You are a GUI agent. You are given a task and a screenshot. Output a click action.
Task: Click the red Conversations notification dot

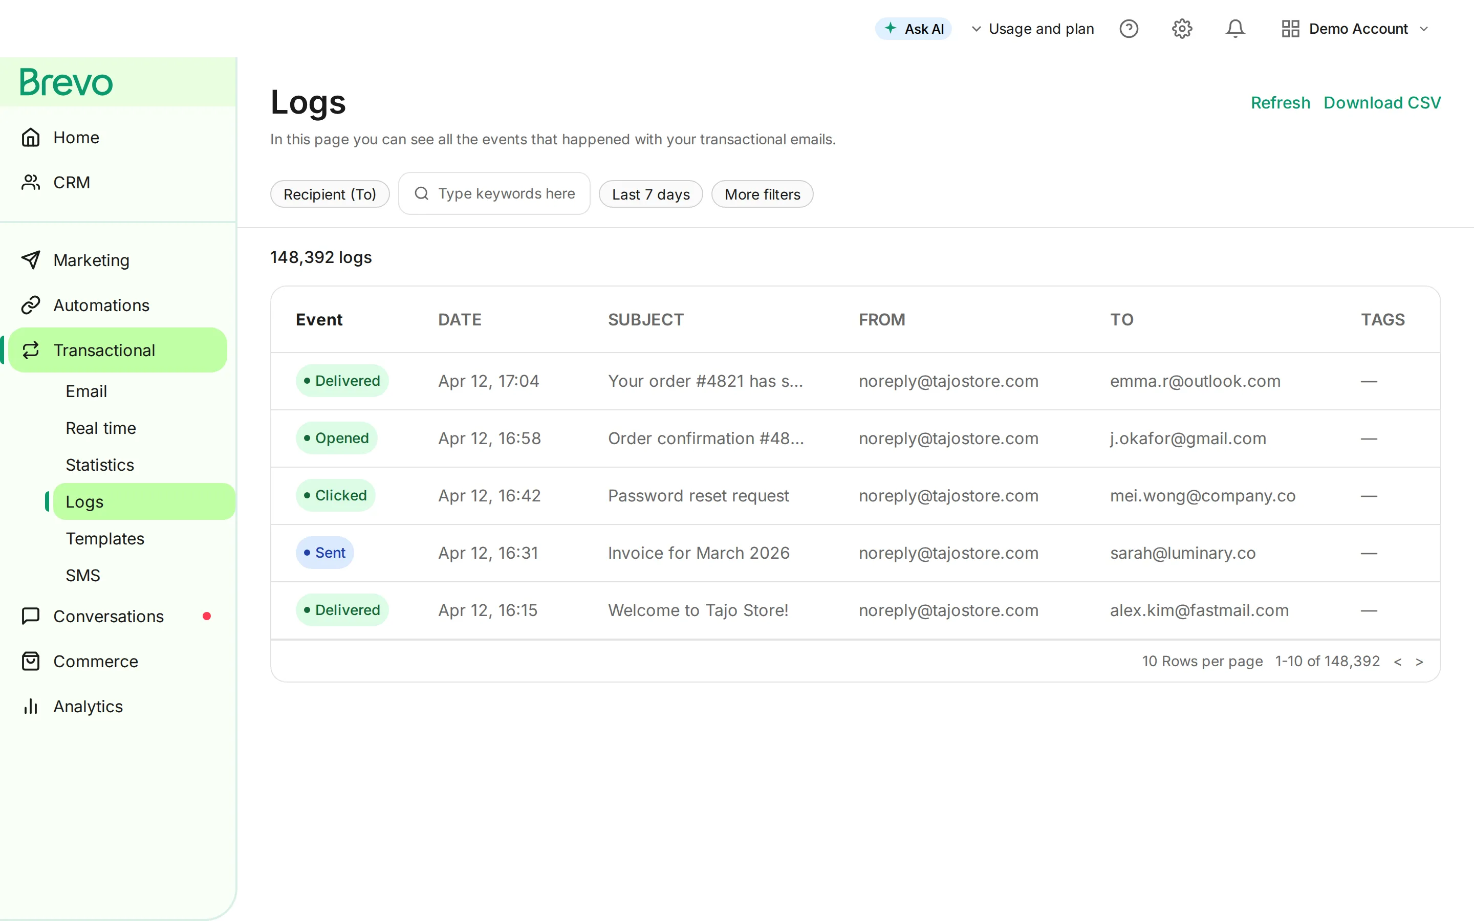point(206,616)
